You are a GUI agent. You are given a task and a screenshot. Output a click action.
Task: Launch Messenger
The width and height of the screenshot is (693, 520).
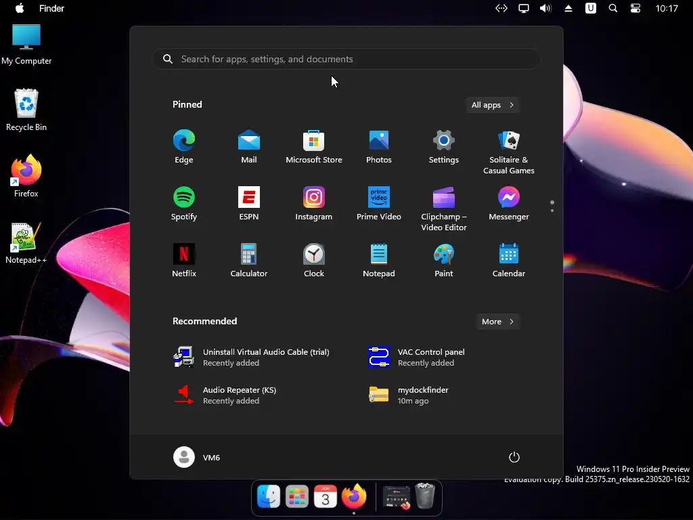509,203
